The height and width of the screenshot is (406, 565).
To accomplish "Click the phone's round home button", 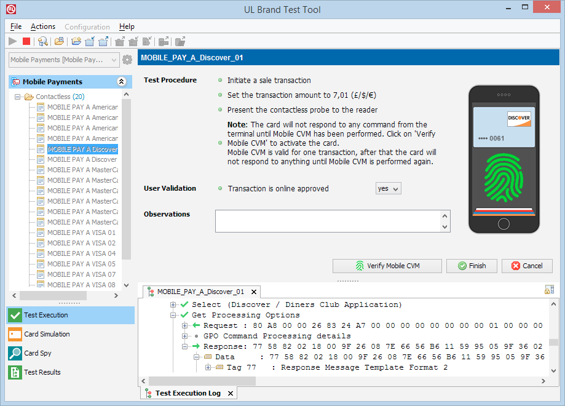I will [x=504, y=224].
